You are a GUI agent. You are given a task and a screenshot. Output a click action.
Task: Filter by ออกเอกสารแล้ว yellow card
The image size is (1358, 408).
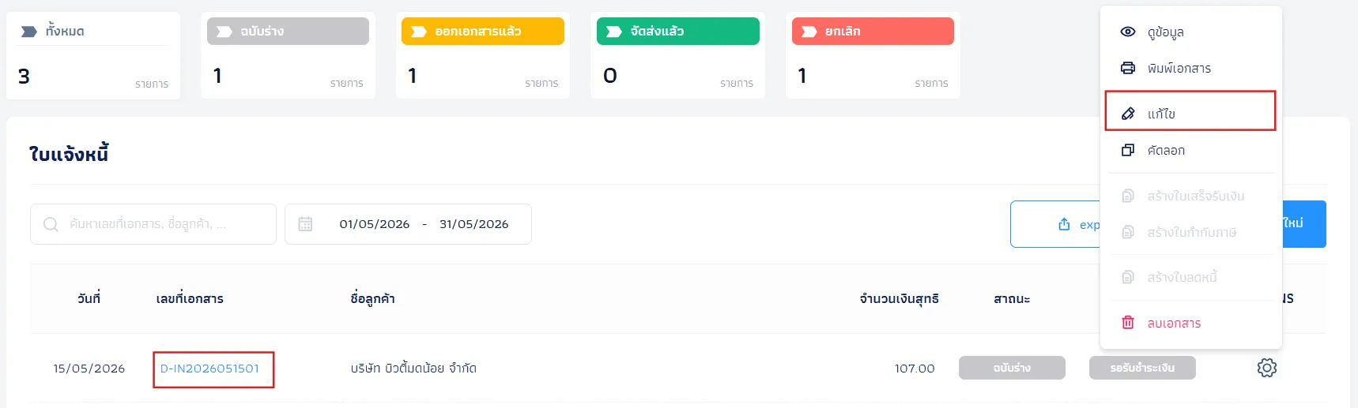(x=483, y=55)
